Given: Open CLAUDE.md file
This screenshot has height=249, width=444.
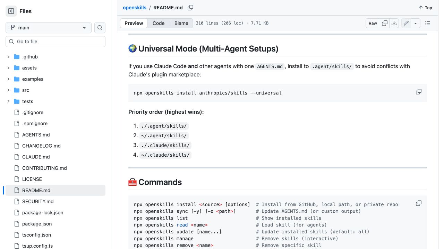Looking at the screenshot, I should [36, 157].
